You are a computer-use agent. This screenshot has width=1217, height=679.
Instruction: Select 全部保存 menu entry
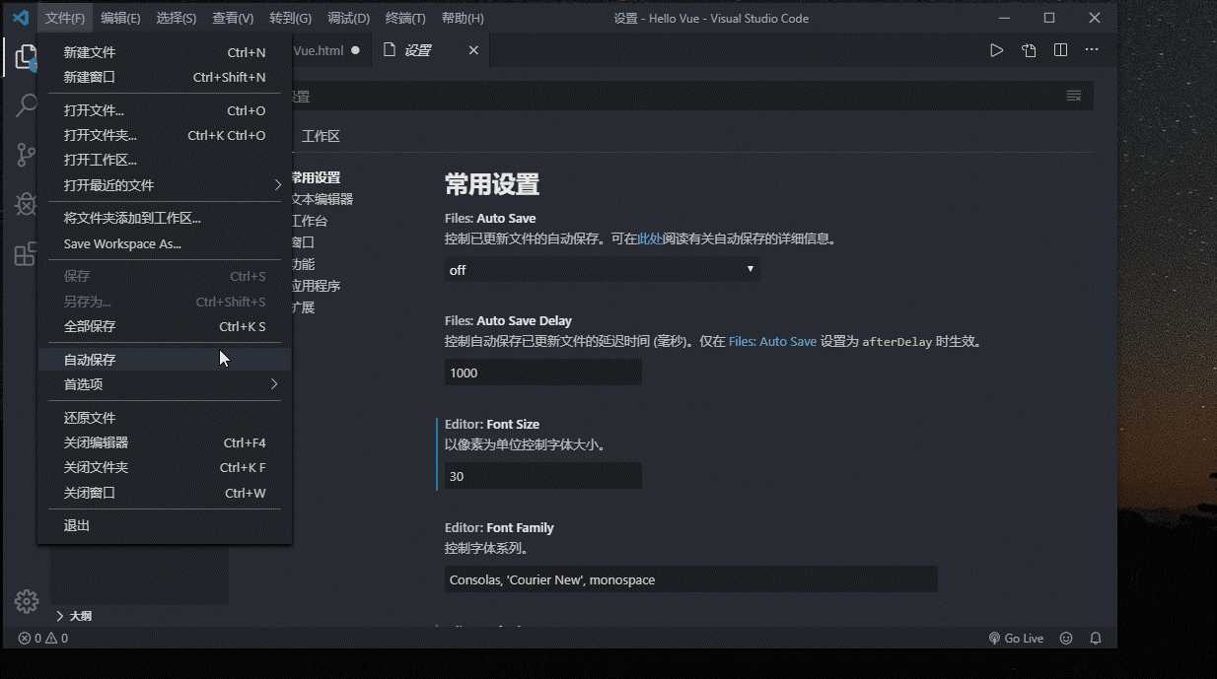pyautogui.click(x=165, y=326)
